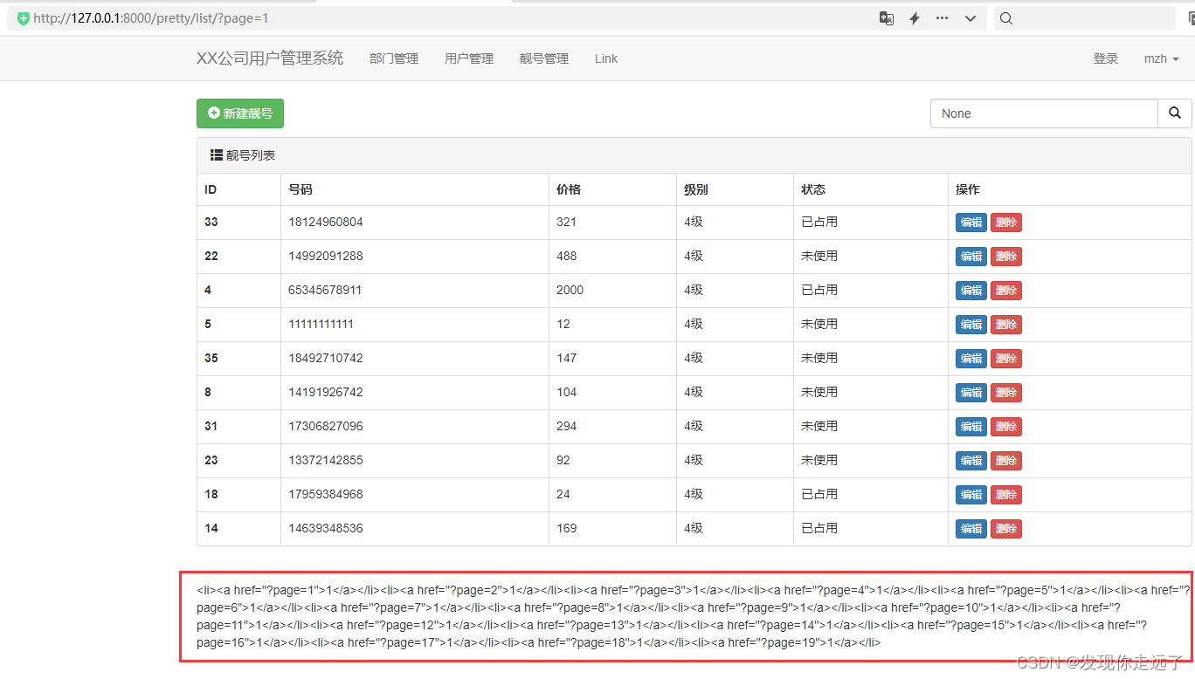
Task: Click the 级别 column header
Action: point(696,189)
